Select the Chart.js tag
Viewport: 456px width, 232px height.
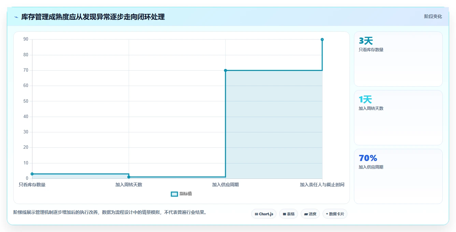click(x=264, y=214)
